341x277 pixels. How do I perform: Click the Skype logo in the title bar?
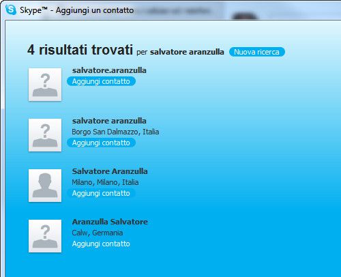click(x=11, y=10)
